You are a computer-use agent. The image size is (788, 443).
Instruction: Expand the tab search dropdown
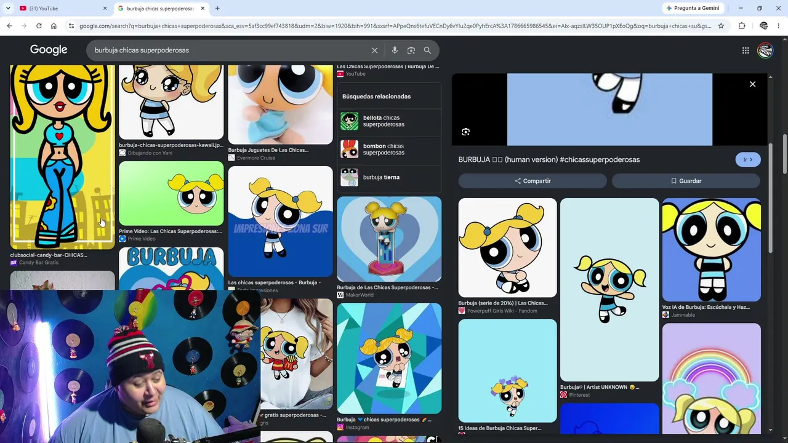click(x=8, y=8)
